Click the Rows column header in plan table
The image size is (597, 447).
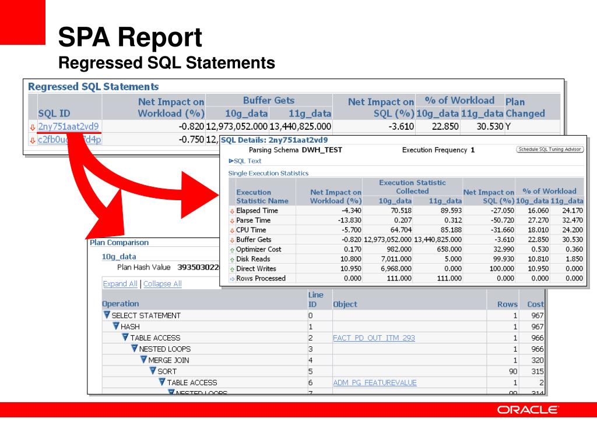pyautogui.click(x=507, y=304)
